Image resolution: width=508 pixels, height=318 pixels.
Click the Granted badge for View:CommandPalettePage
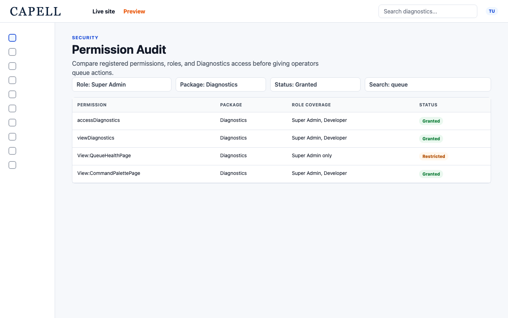[431, 174]
